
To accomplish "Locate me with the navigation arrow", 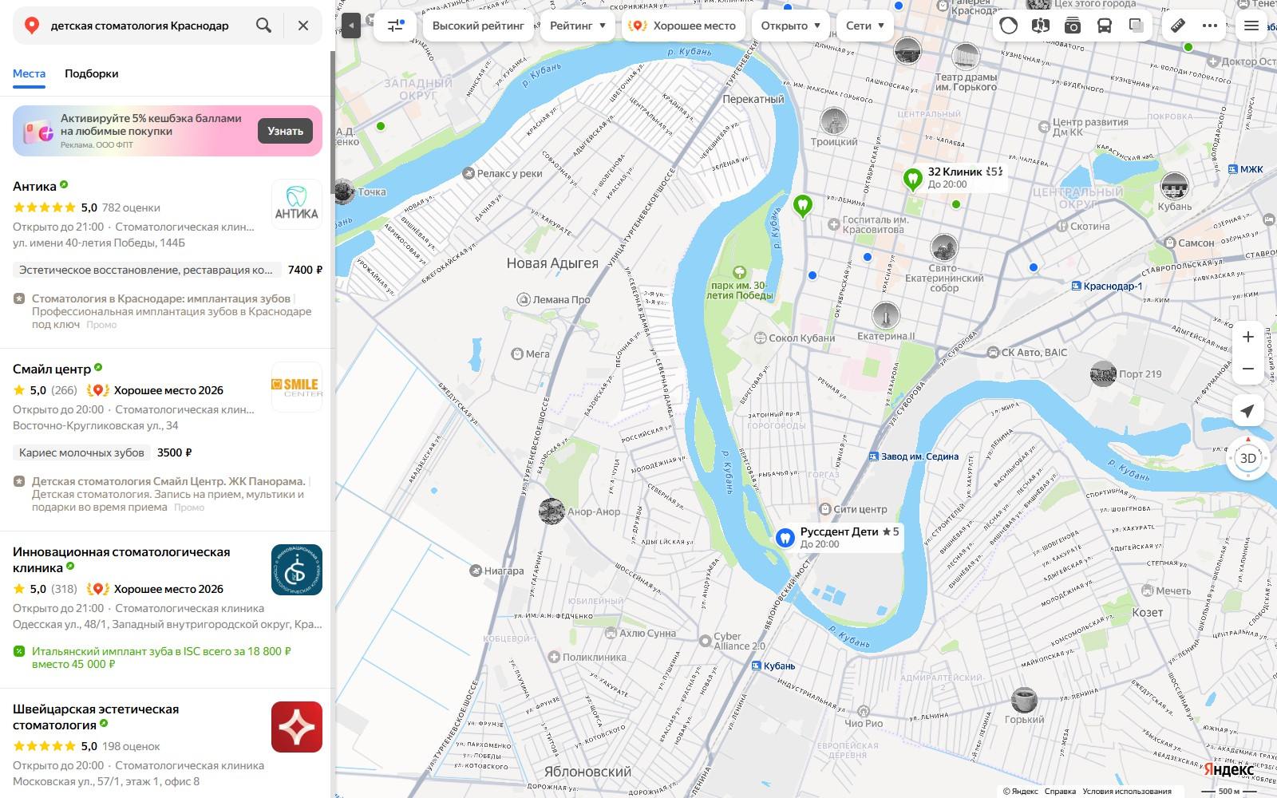I will pyautogui.click(x=1247, y=411).
